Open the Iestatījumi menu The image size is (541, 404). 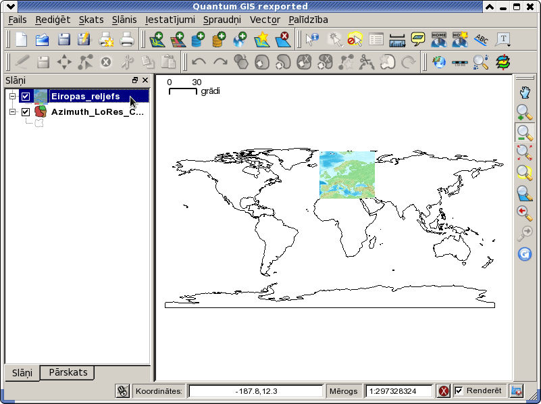click(x=170, y=20)
